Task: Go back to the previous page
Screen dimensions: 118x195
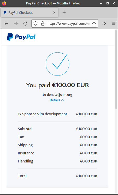Action: [x=7, y=23]
